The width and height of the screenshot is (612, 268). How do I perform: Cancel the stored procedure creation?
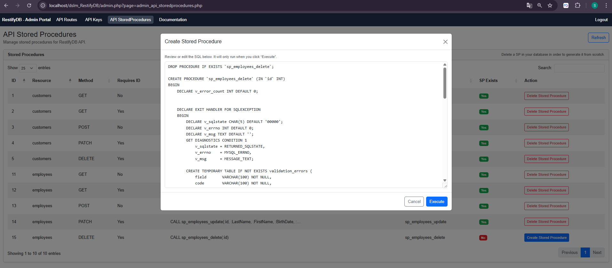pyautogui.click(x=414, y=202)
